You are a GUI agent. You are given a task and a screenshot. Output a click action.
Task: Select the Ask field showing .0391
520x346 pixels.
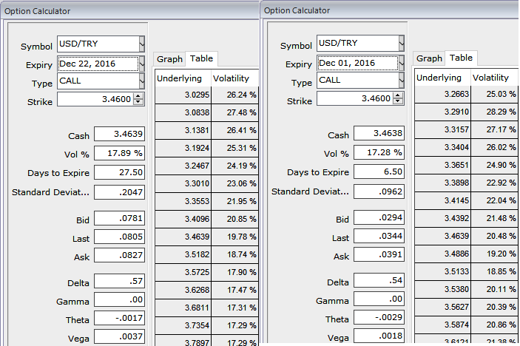point(379,255)
